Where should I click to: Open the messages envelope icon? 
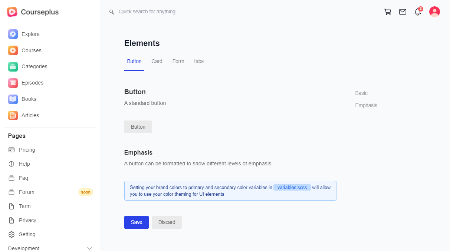(403, 12)
